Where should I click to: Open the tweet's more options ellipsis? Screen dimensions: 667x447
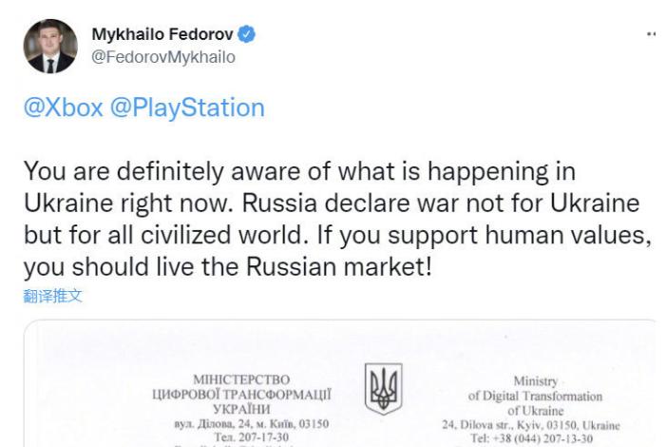651,33
